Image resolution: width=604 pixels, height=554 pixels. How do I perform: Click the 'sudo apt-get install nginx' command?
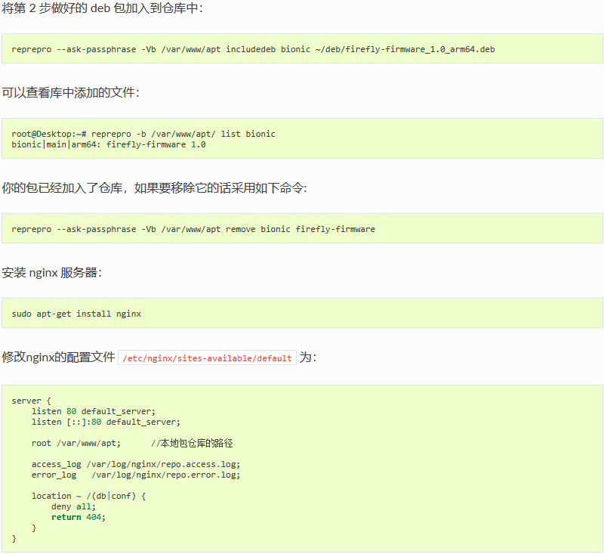tap(76, 314)
